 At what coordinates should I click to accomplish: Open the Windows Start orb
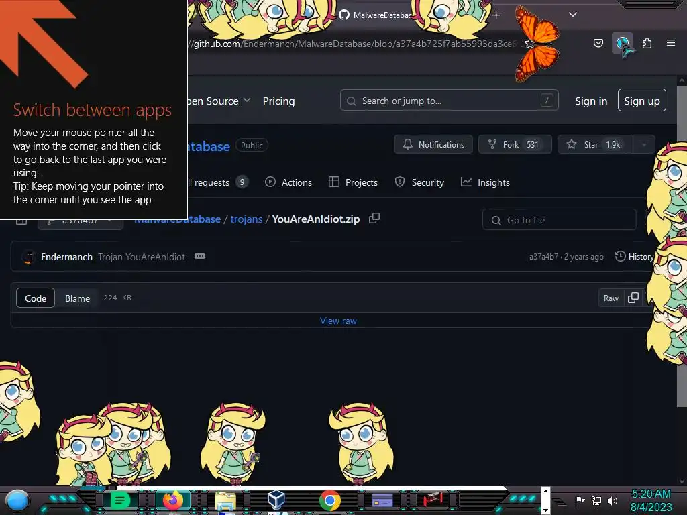pos(17,501)
